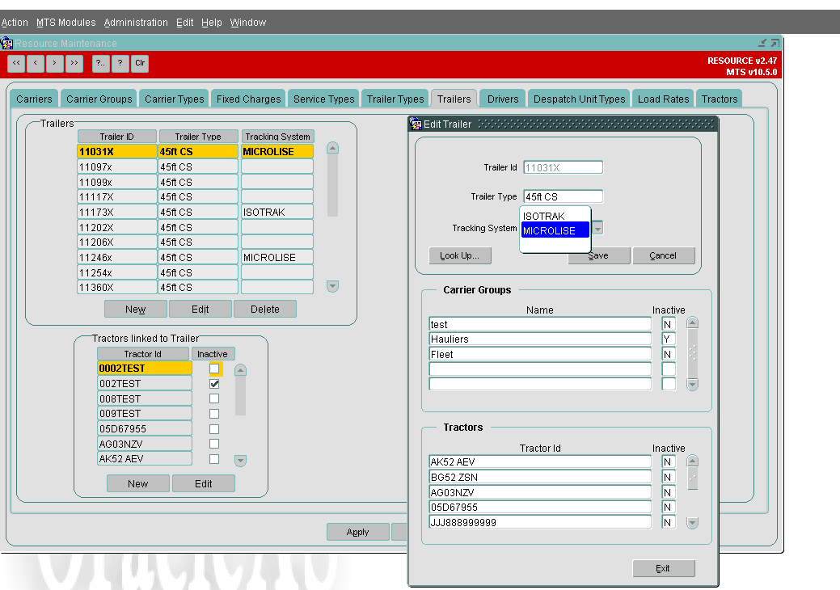Open the Action menu
This screenshot has width=840, height=590.
(x=15, y=23)
